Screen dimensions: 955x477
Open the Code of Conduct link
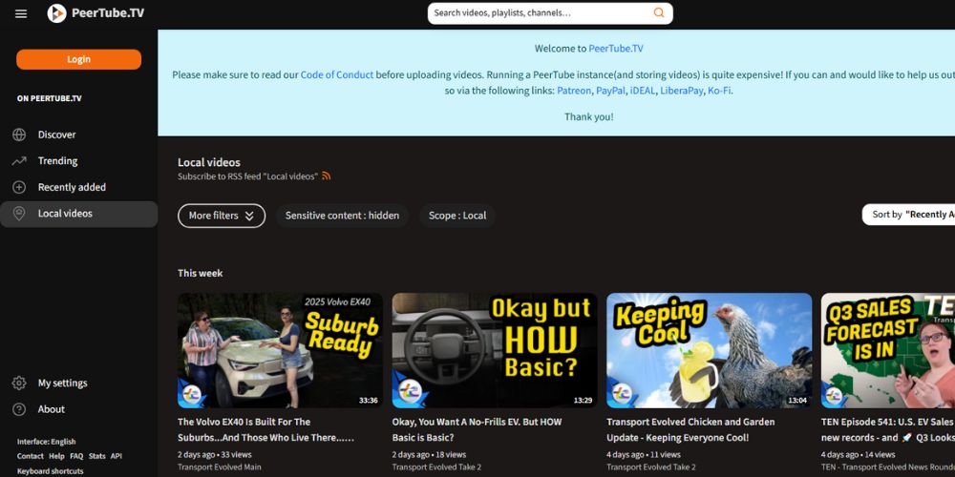[x=337, y=74]
